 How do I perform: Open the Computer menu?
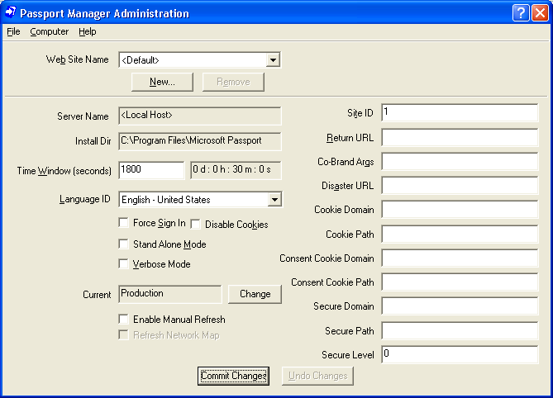(x=49, y=31)
